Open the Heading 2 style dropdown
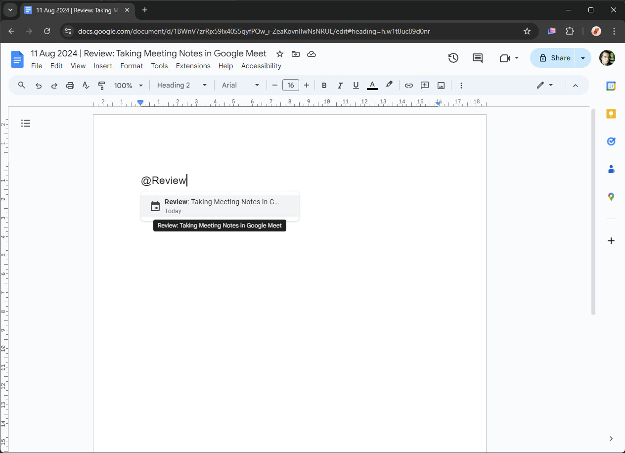Viewport: 625px width, 453px height. 182,85
